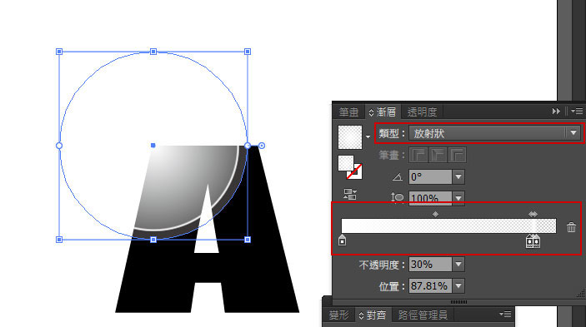Switch to the 筆畫 panel tab
Viewport: 586px width, 327px height.
point(348,111)
